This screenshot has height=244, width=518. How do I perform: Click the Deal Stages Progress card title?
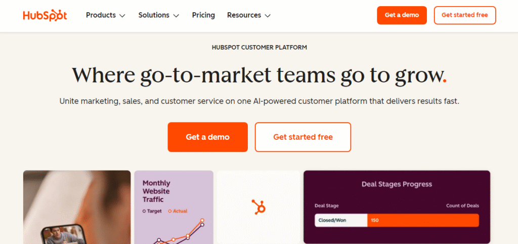pyautogui.click(x=397, y=184)
